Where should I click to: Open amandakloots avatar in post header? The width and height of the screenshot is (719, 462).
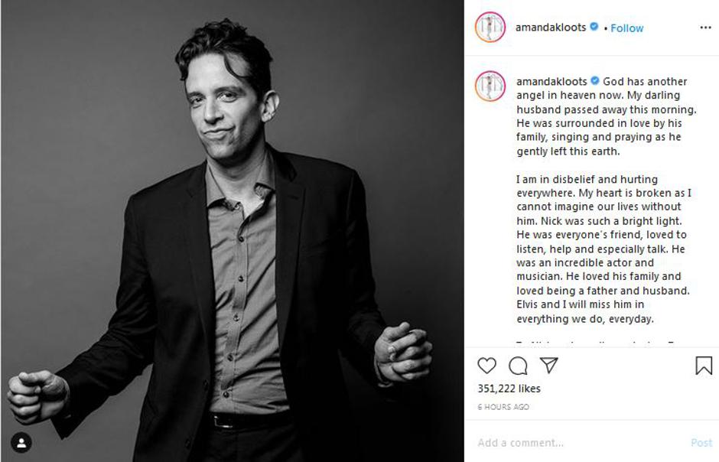click(490, 27)
